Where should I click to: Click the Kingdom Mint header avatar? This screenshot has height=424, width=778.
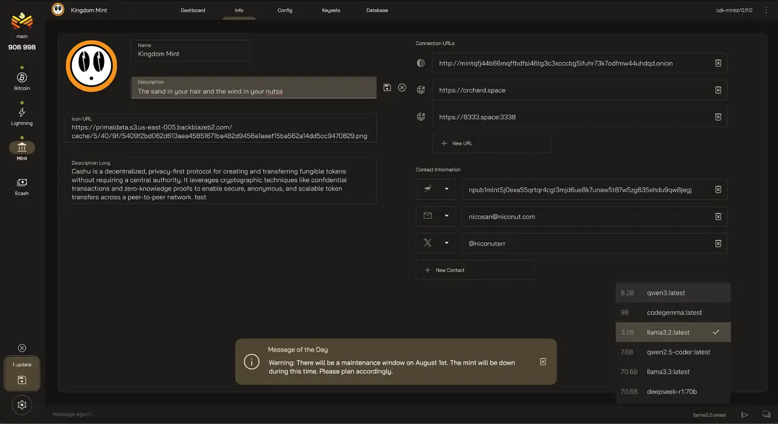point(58,9)
